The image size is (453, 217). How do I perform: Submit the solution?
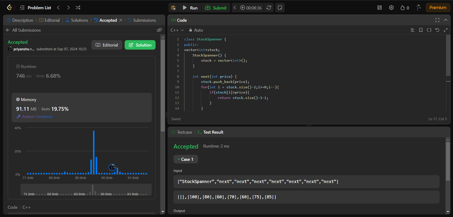coord(216,8)
